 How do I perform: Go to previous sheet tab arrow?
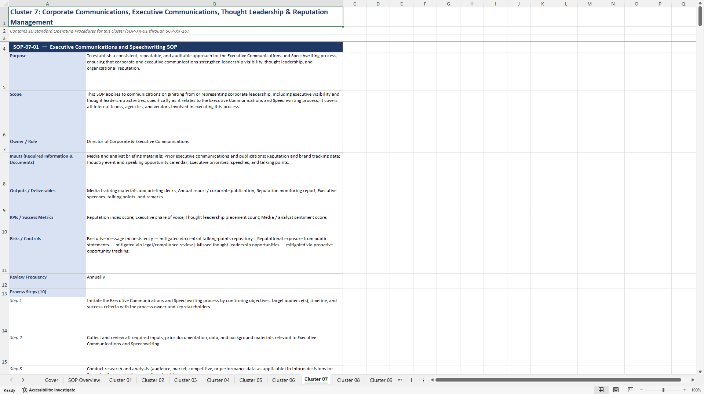pos(11,380)
